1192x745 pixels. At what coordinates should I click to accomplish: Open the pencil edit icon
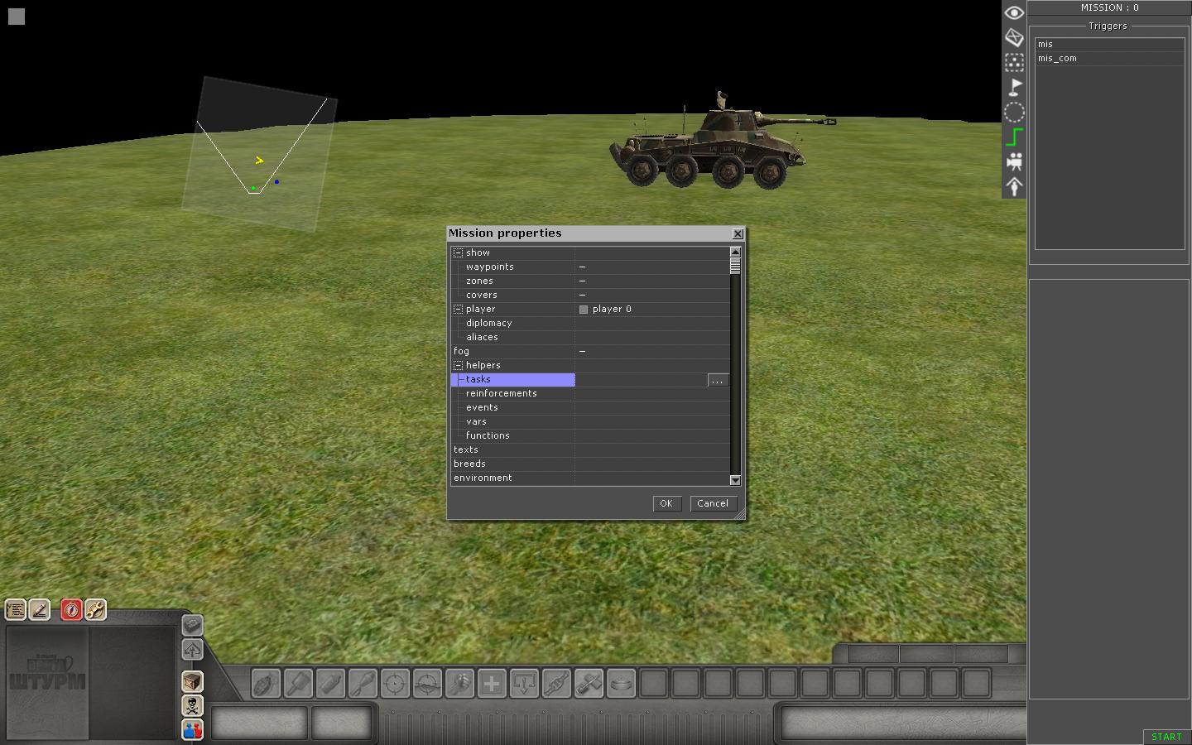tap(40, 610)
